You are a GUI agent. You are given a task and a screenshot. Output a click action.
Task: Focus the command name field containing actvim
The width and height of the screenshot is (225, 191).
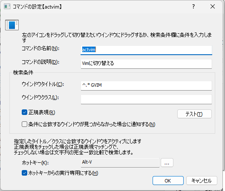click(146, 50)
